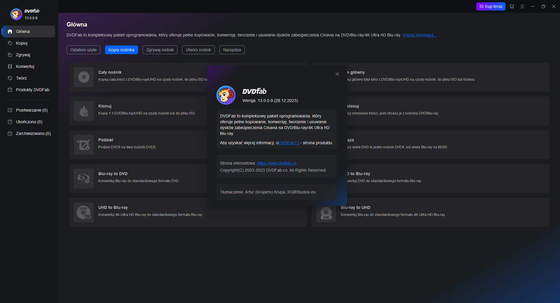
Task: Choose the Blu-ray to DVD icon
Action: 84,179
